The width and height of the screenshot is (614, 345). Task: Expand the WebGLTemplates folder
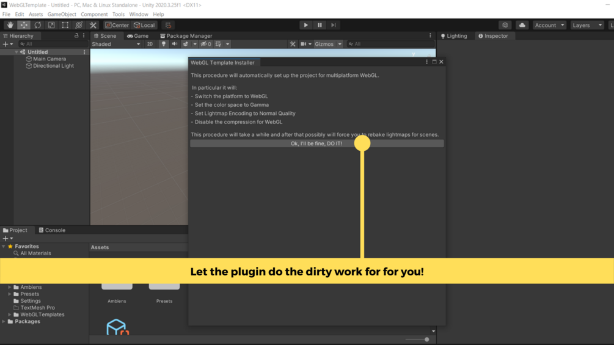point(10,314)
